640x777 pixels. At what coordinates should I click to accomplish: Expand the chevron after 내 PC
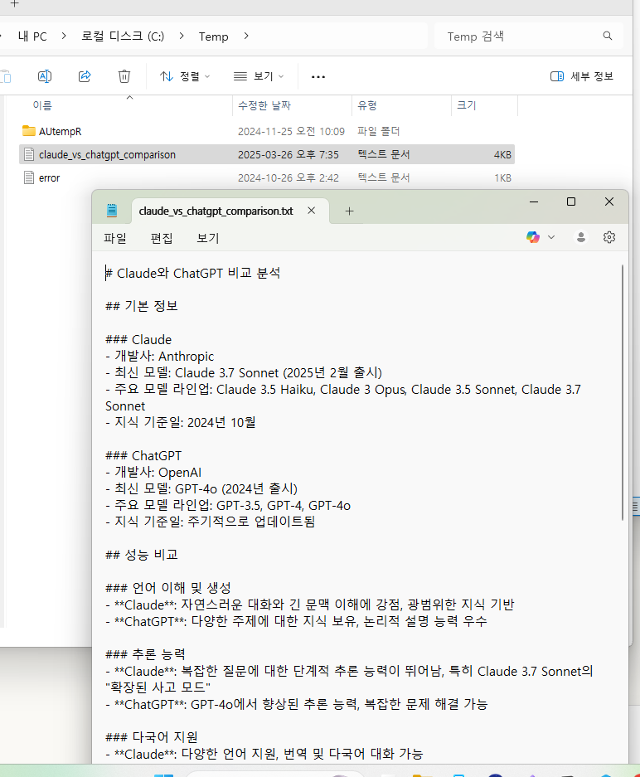tap(64, 36)
